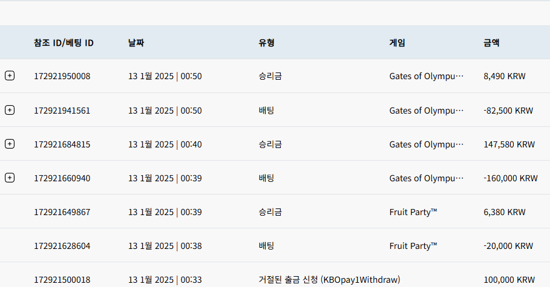550x287 pixels.
Task: Expand row 172921660940 with plus icon
Action: tap(10, 178)
